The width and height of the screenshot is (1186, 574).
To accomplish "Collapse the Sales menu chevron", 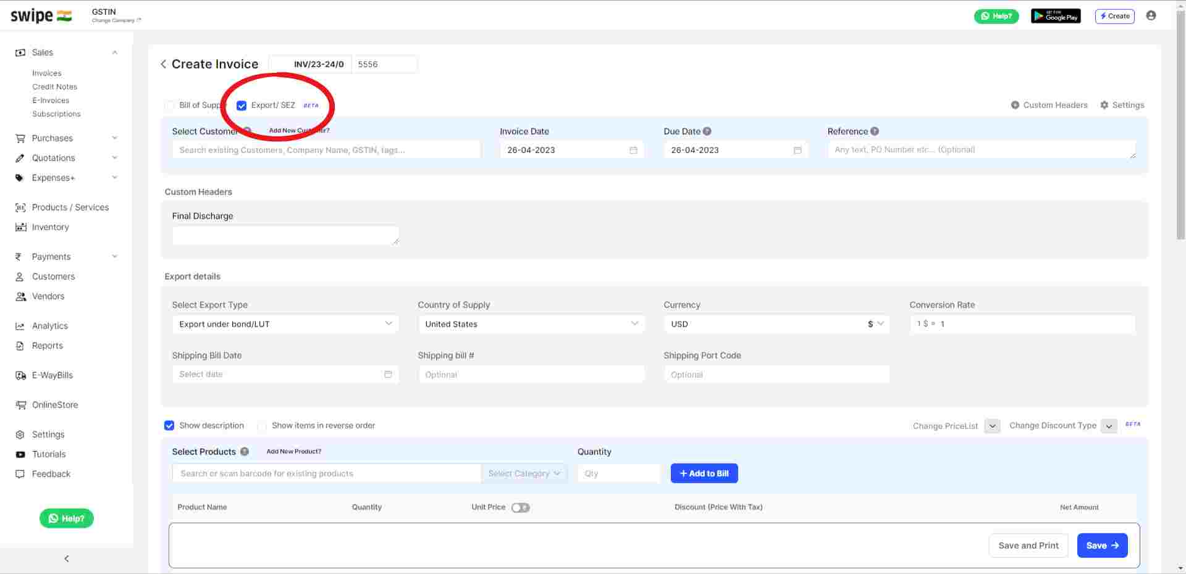I will tap(115, 52).
